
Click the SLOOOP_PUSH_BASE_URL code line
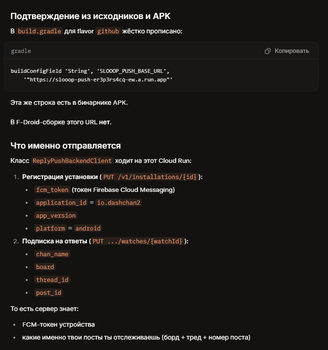pyautogui.click(x=90, y=71)
